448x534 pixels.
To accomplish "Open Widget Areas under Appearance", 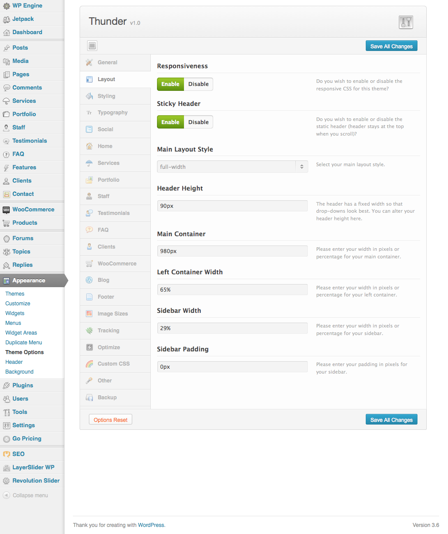I will [21, 333].
